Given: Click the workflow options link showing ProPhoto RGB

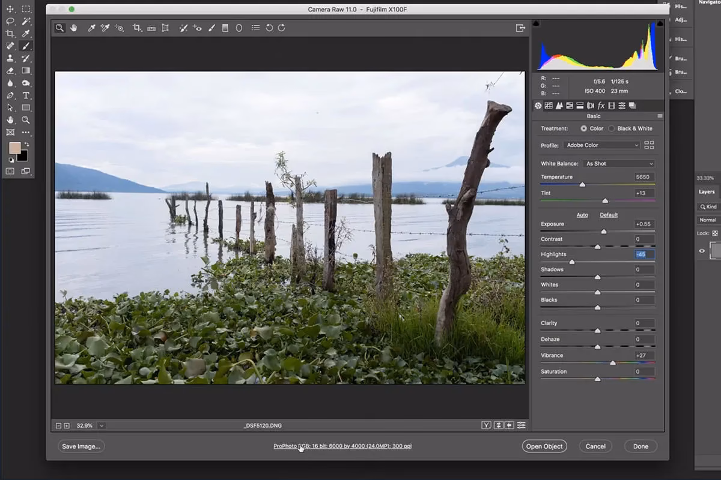Looking at the screenshot, I should (x=342, y=446).
